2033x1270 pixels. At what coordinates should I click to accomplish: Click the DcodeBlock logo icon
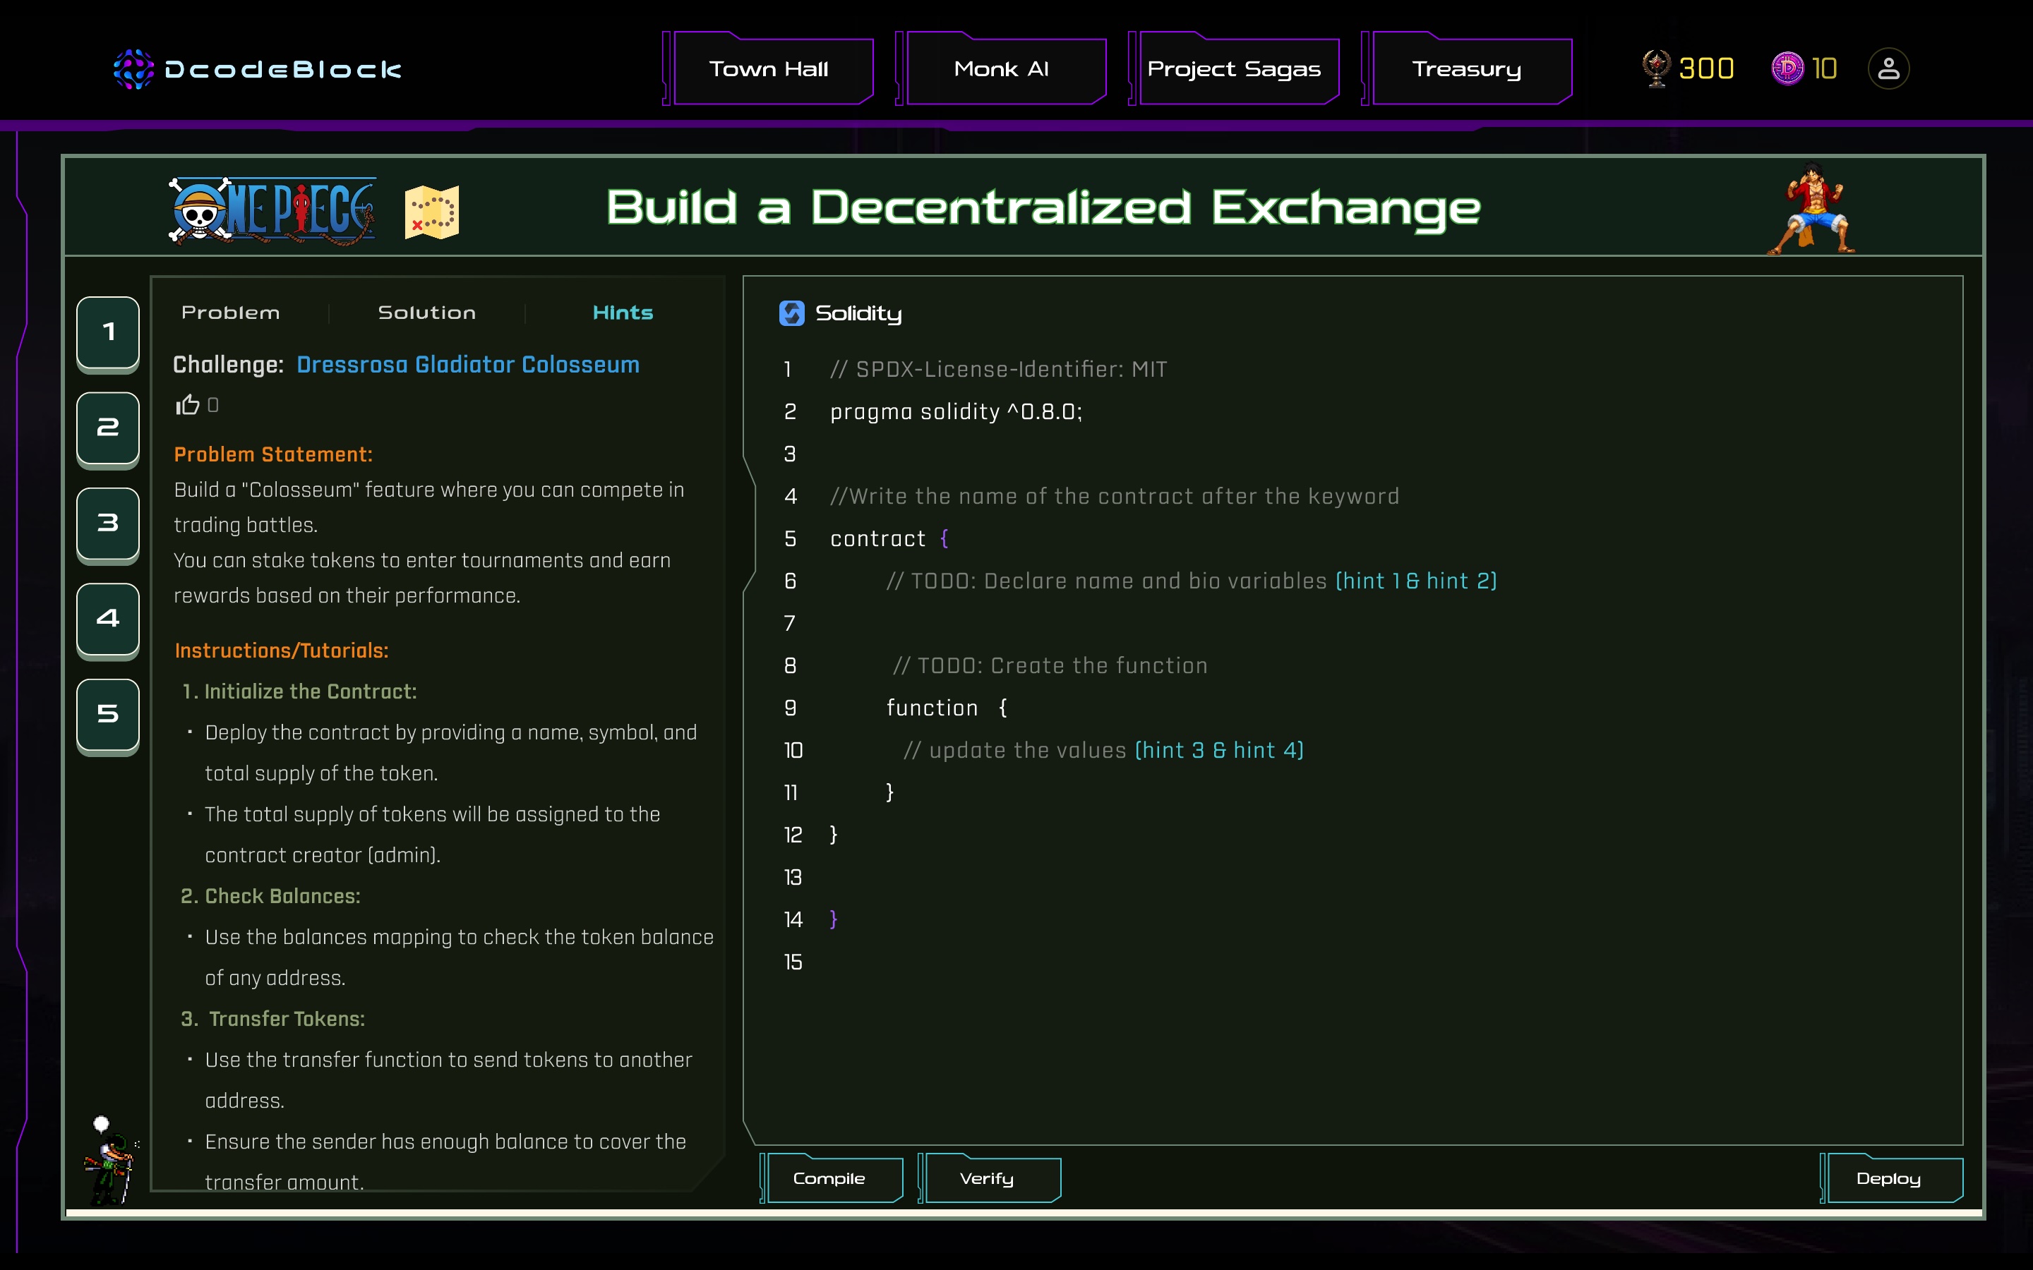pos(133,69)
